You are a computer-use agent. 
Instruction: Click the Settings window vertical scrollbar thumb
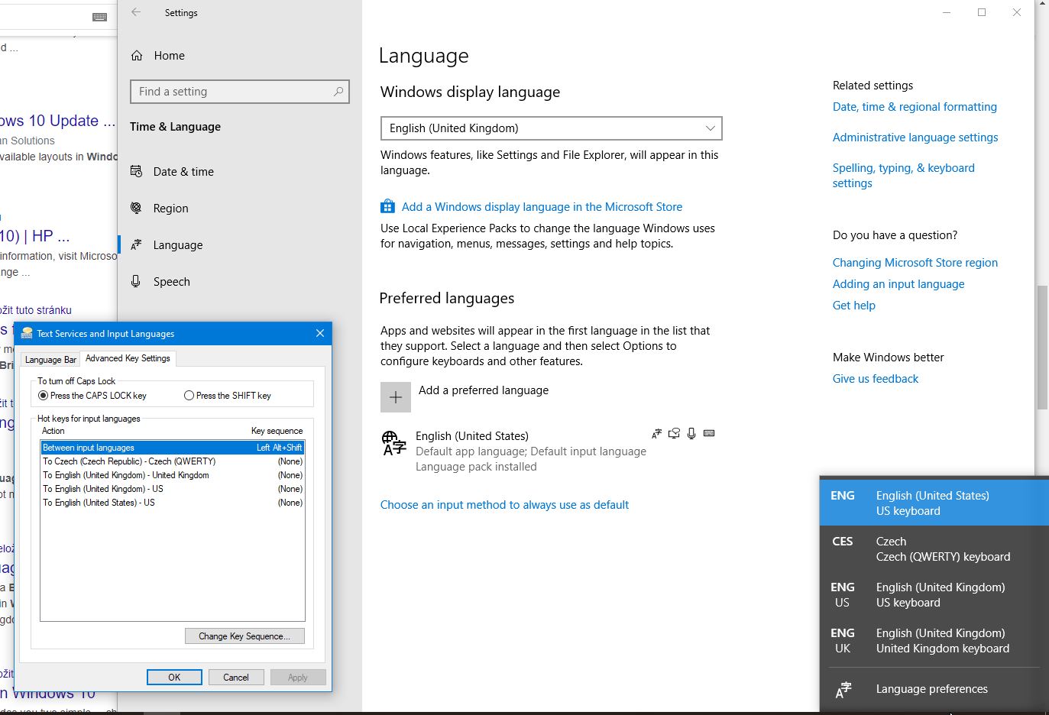coord(1041,348)
